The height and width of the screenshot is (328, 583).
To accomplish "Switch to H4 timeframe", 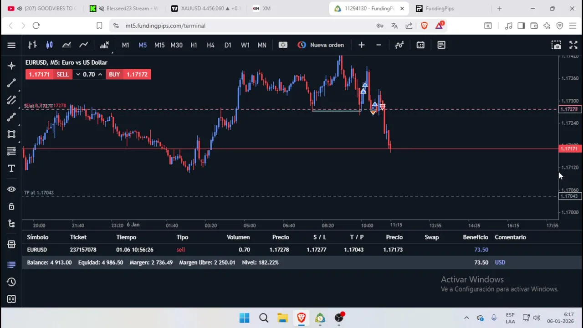I will pos(210,45).
